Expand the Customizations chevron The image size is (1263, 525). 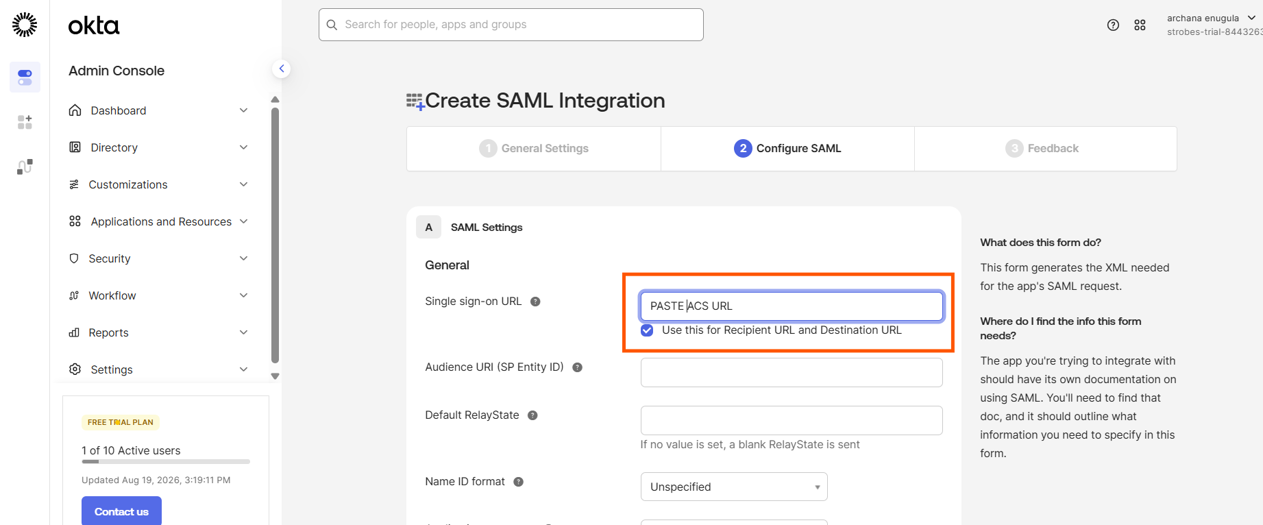pyautogui.click(x=243, y=184)
